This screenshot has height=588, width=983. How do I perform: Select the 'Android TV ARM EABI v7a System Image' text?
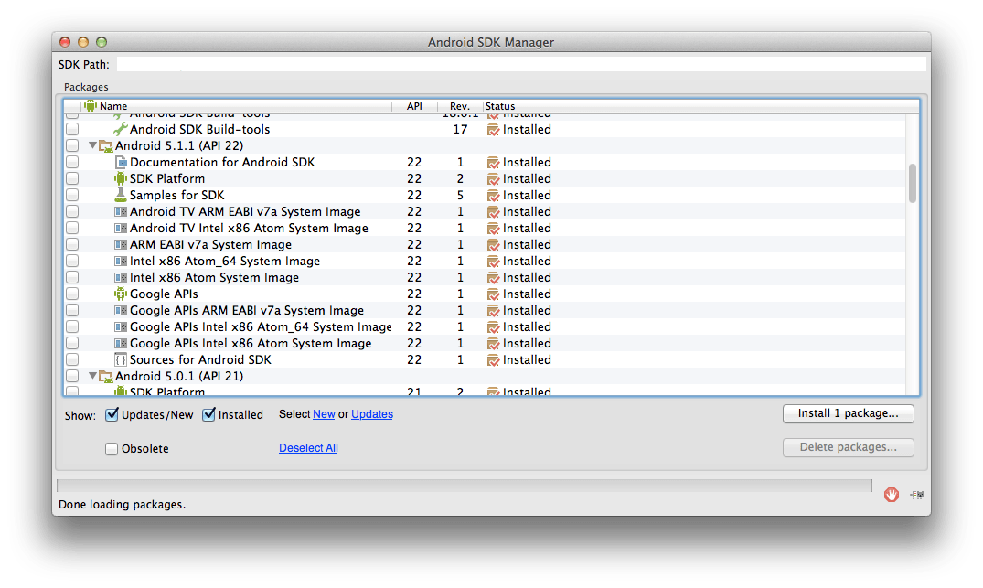(x=245, y=212)
